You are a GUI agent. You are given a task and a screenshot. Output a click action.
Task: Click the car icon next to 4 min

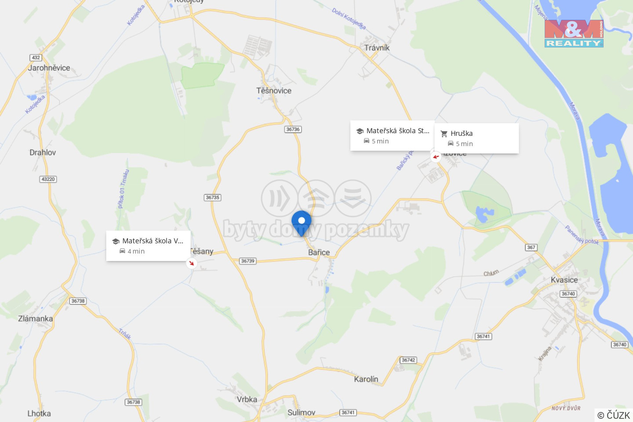coord(122,251)
